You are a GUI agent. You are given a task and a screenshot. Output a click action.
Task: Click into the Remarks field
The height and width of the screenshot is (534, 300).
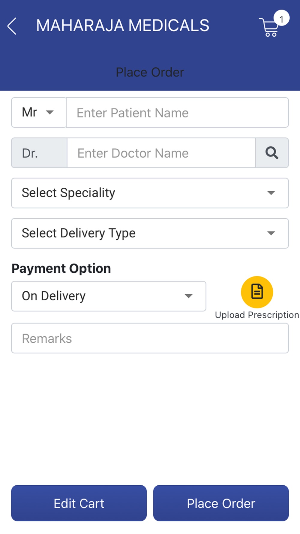pos(150,338)
